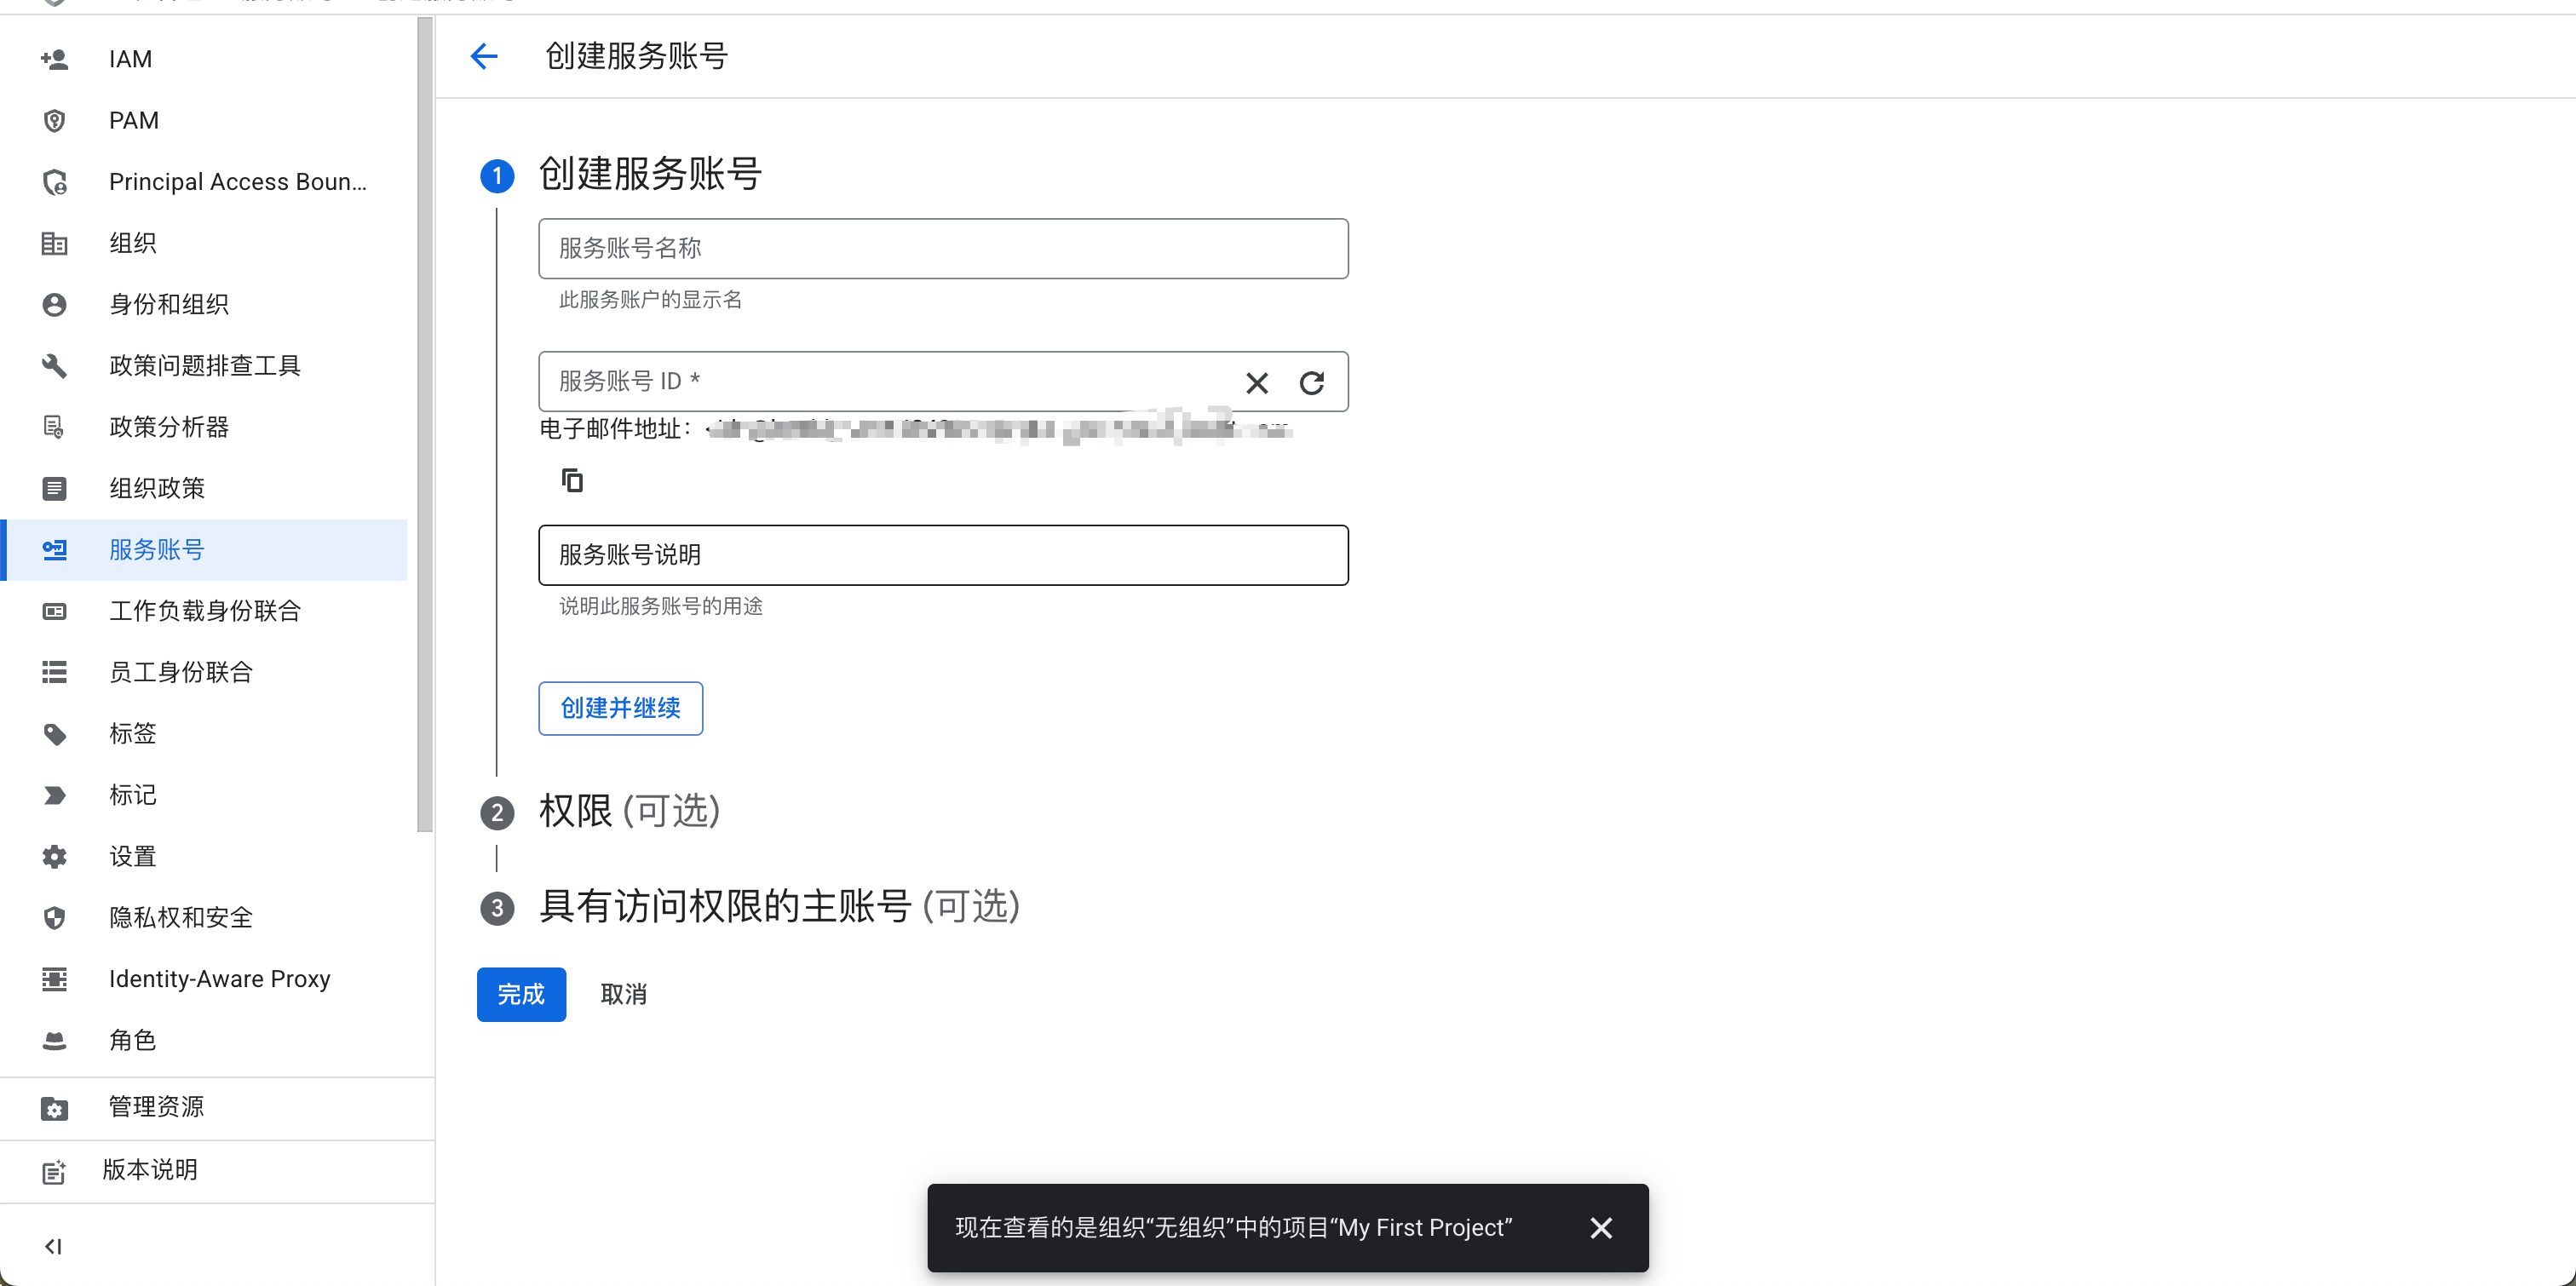Dismiss the project notification toast
This screenshot has height=1286, width=2576.
[1601, 1228]
